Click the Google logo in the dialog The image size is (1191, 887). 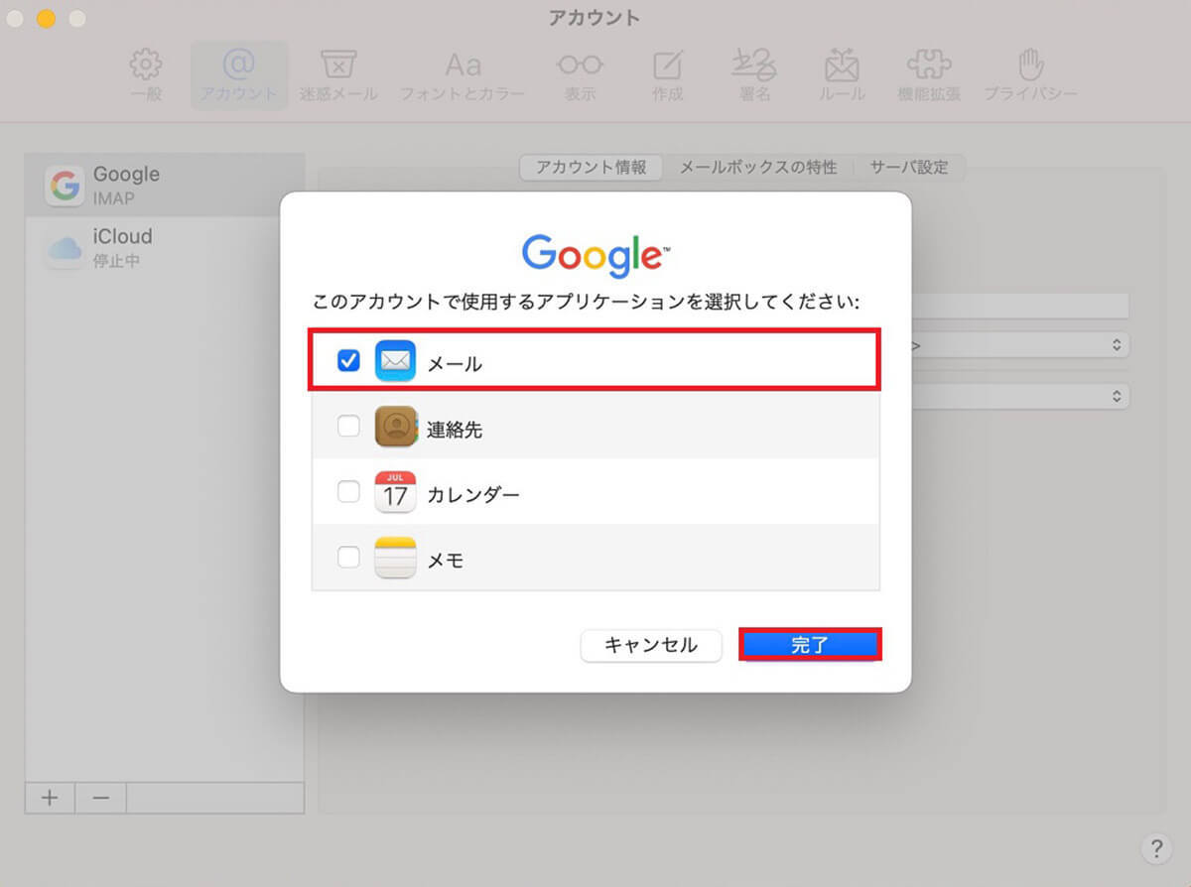pyautogui.click(x=596, y=255)
